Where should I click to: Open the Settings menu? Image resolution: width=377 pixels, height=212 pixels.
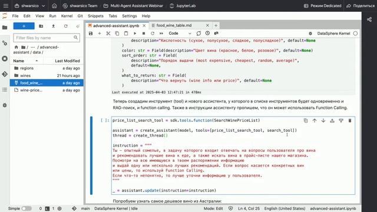click(x=130, y=16)
